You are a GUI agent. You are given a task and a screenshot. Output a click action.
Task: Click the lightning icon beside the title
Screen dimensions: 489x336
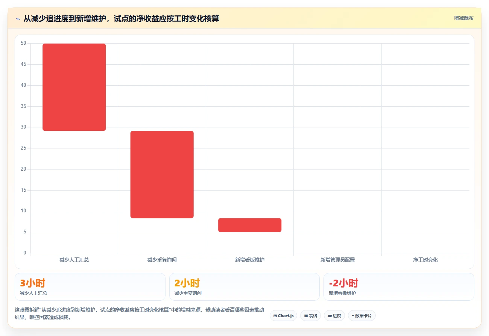(x=18, y=18)
